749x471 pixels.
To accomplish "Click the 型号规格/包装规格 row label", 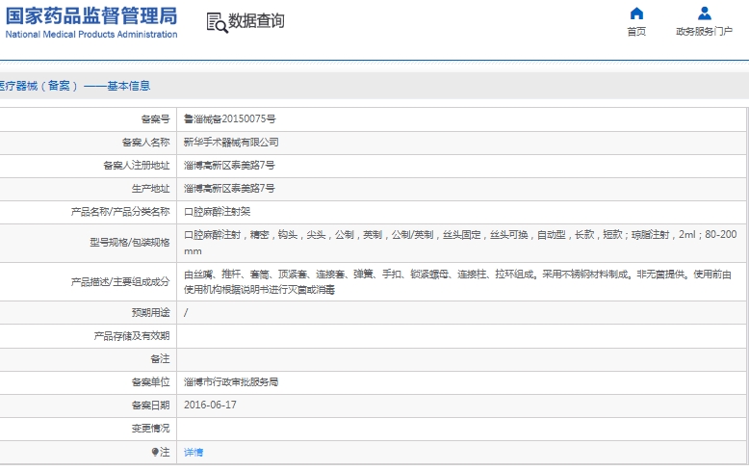I will (130, 243).
